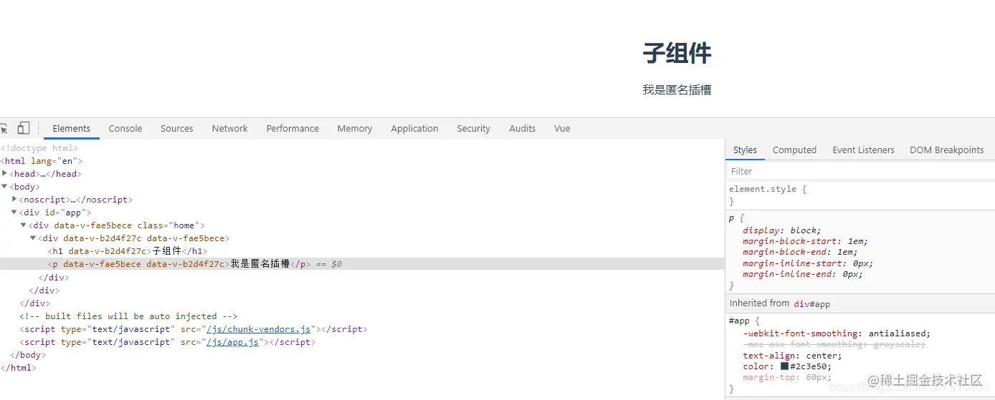Collapse the body element node

click(x=4, y=186)
